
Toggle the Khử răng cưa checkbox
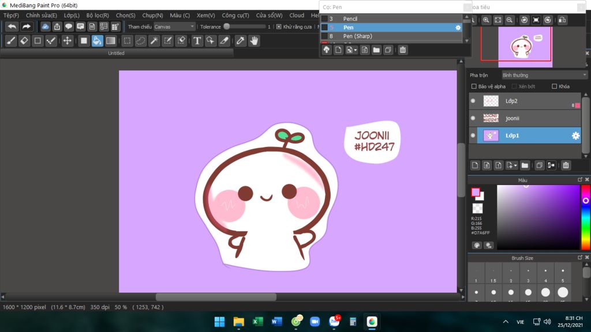[x=279, y=27]
